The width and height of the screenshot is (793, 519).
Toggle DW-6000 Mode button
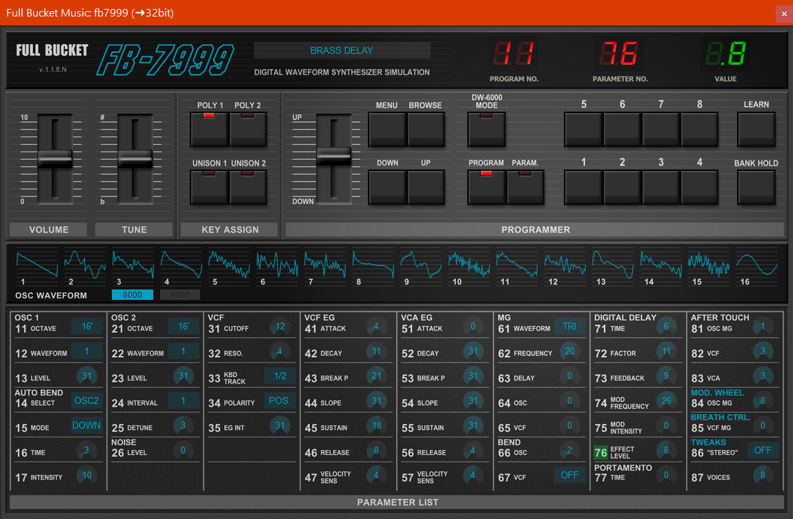pyautogui.click(x=487, y=130)
